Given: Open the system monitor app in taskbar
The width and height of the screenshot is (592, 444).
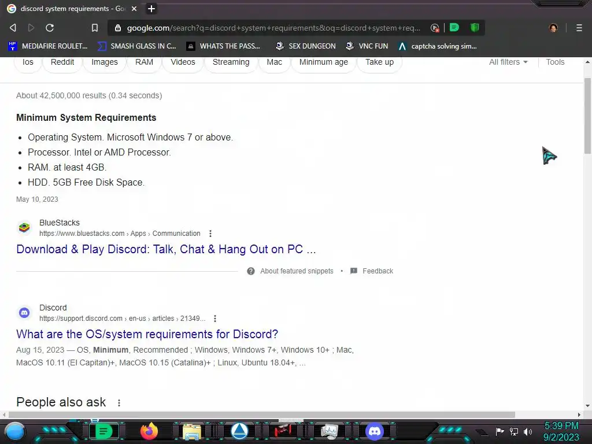Looking at the screenshot, I should (329, 431).
